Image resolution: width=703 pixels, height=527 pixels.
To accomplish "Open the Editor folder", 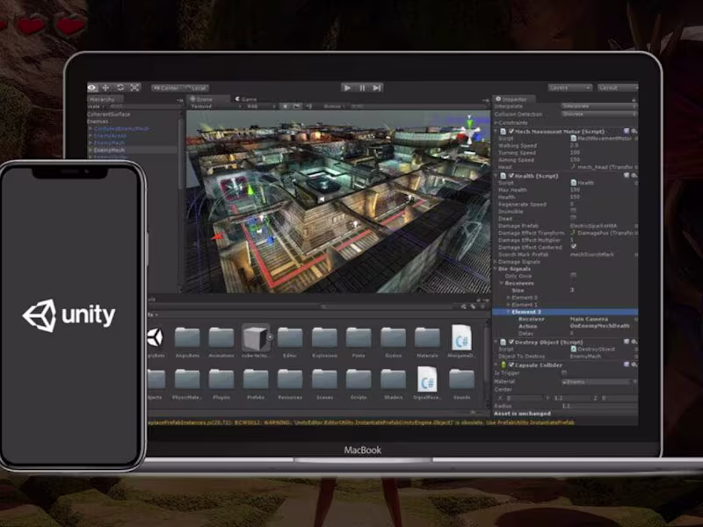I will coord(290,338).
